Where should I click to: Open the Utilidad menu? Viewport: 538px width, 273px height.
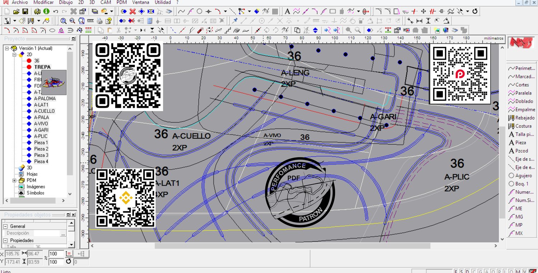pos(162,3)
